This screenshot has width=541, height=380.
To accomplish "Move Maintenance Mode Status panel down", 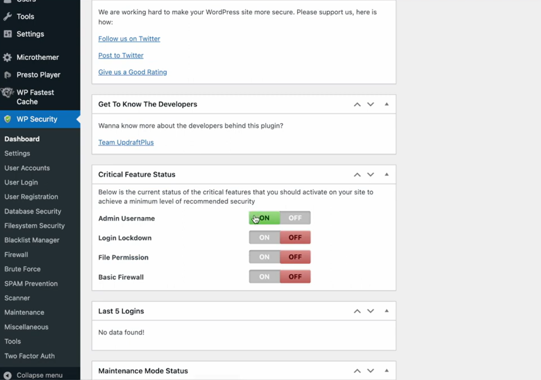I will pos(370,370).
